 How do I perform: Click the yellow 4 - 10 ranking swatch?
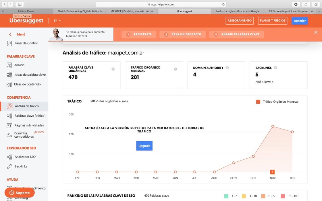244,196
